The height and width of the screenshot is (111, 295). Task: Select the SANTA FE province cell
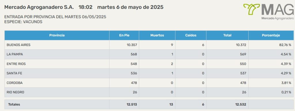click(x=57, y=73)
